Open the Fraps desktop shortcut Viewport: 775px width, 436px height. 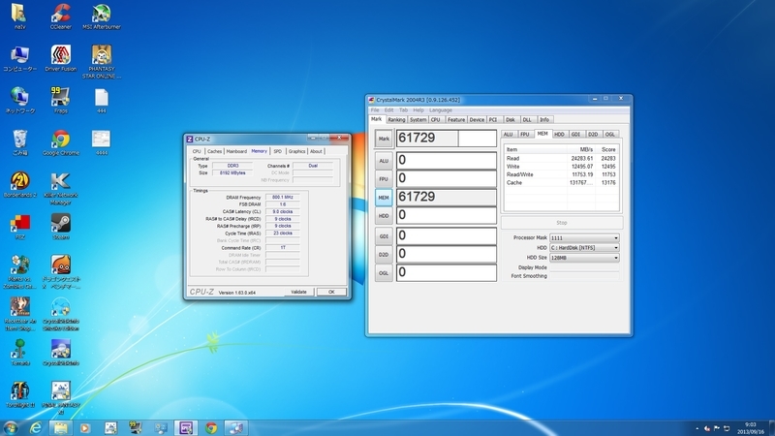(61, 101)
